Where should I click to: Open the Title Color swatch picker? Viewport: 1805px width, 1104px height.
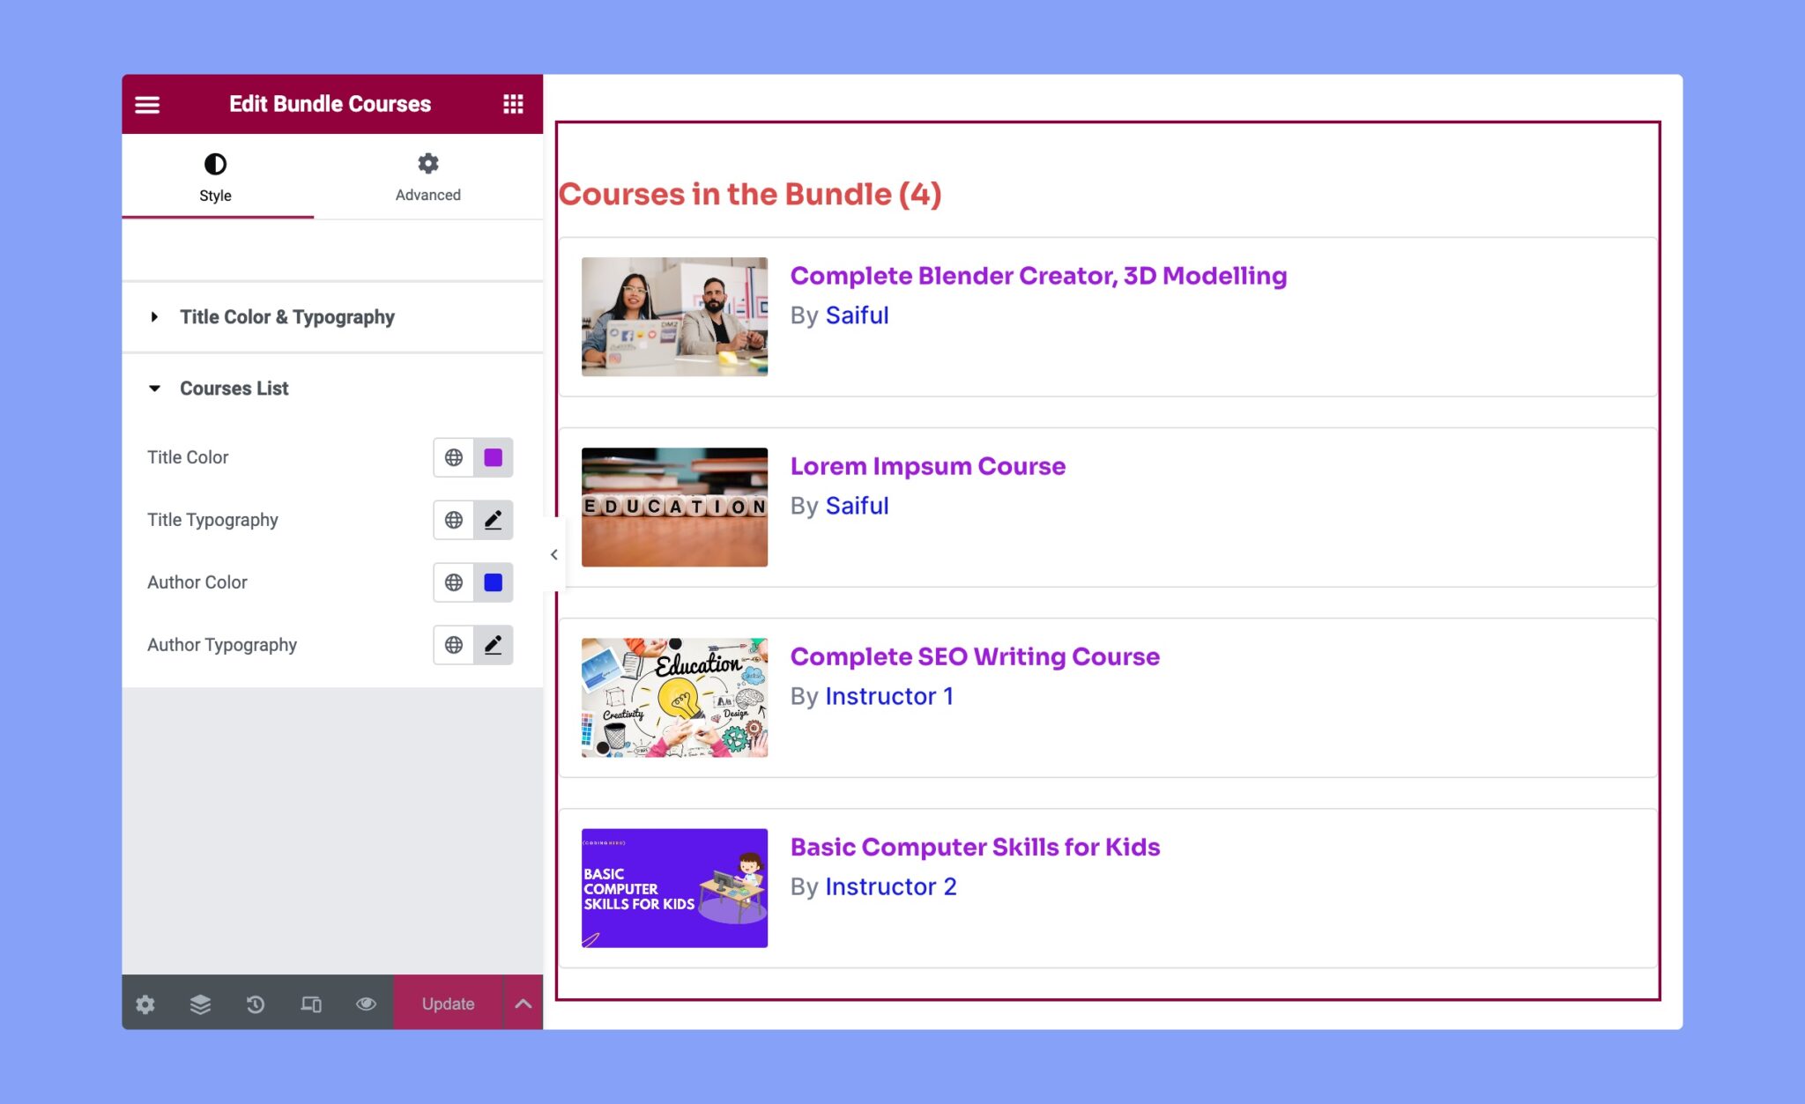click(x=494, y=457)
